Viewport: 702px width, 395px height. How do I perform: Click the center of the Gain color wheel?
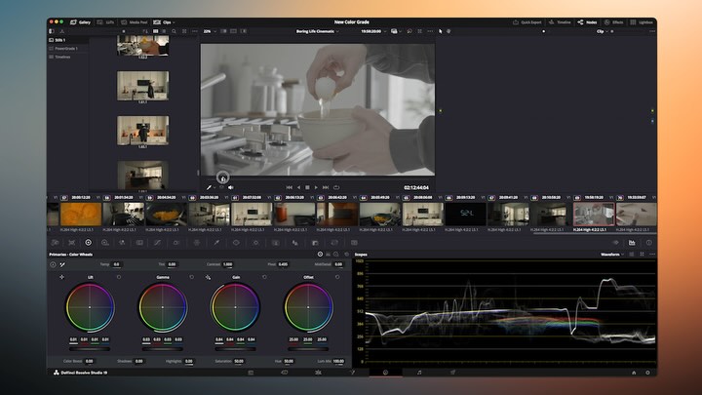click(x=234, y=308)
